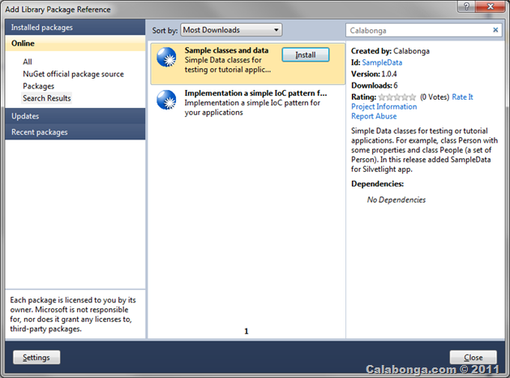Open the Installed packages section

click(x=75, y=28)
